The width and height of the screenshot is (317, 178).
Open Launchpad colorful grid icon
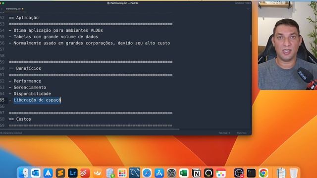coord(122,173)
